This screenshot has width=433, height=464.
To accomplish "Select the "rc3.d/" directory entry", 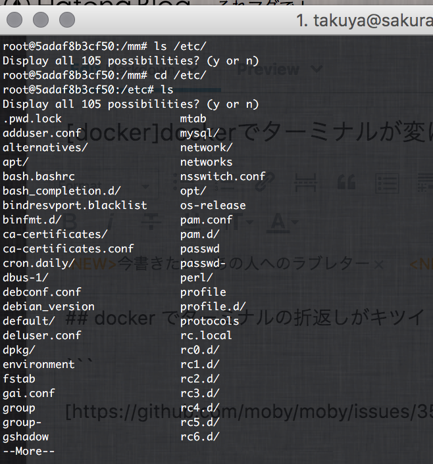I will [x=200, y=394].
